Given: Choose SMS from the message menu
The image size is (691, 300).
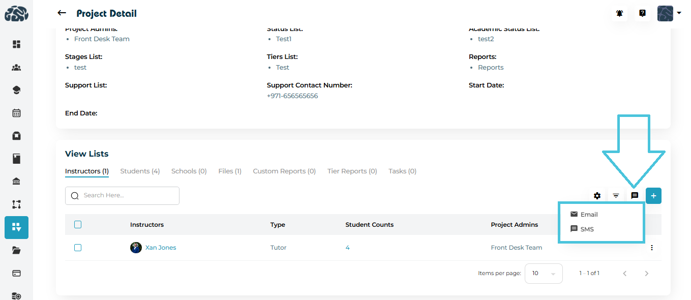Looking at the screenshot, I should [587, 229].
